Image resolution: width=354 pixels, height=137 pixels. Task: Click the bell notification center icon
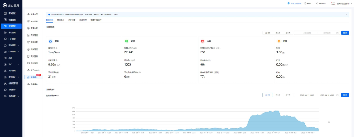(317, 3)
